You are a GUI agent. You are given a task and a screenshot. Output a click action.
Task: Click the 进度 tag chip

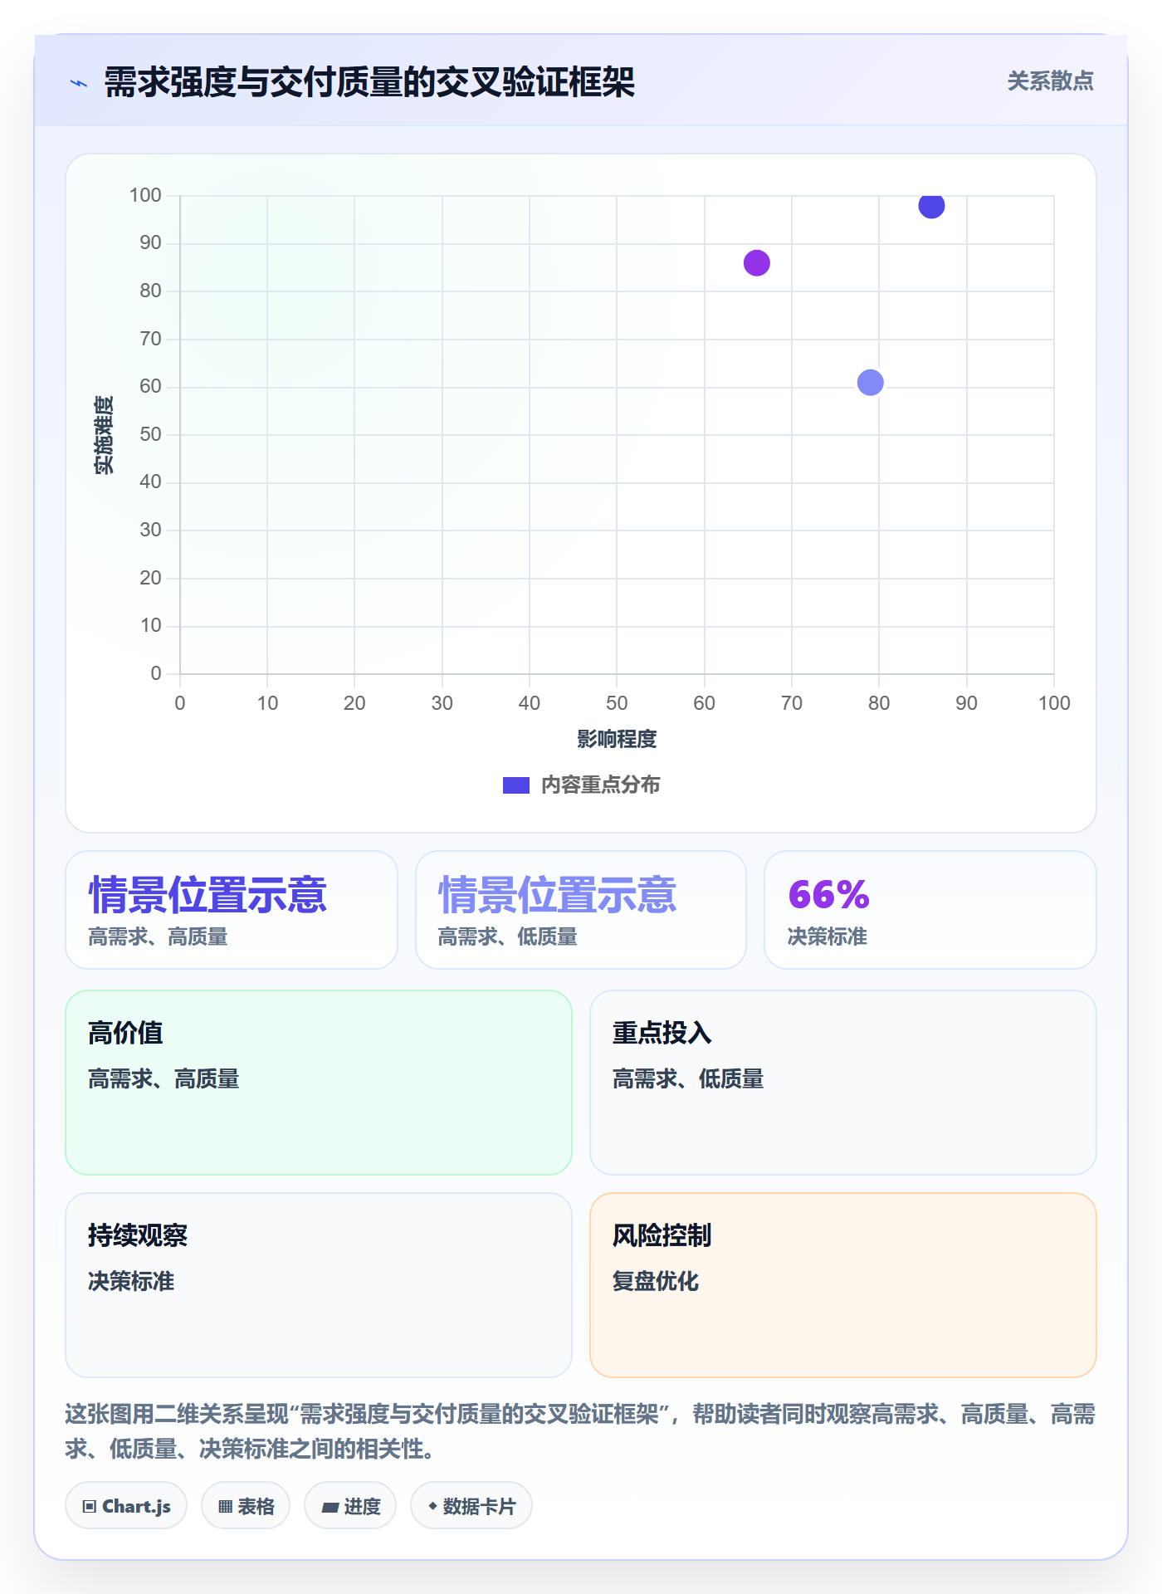coord(350,1505)
